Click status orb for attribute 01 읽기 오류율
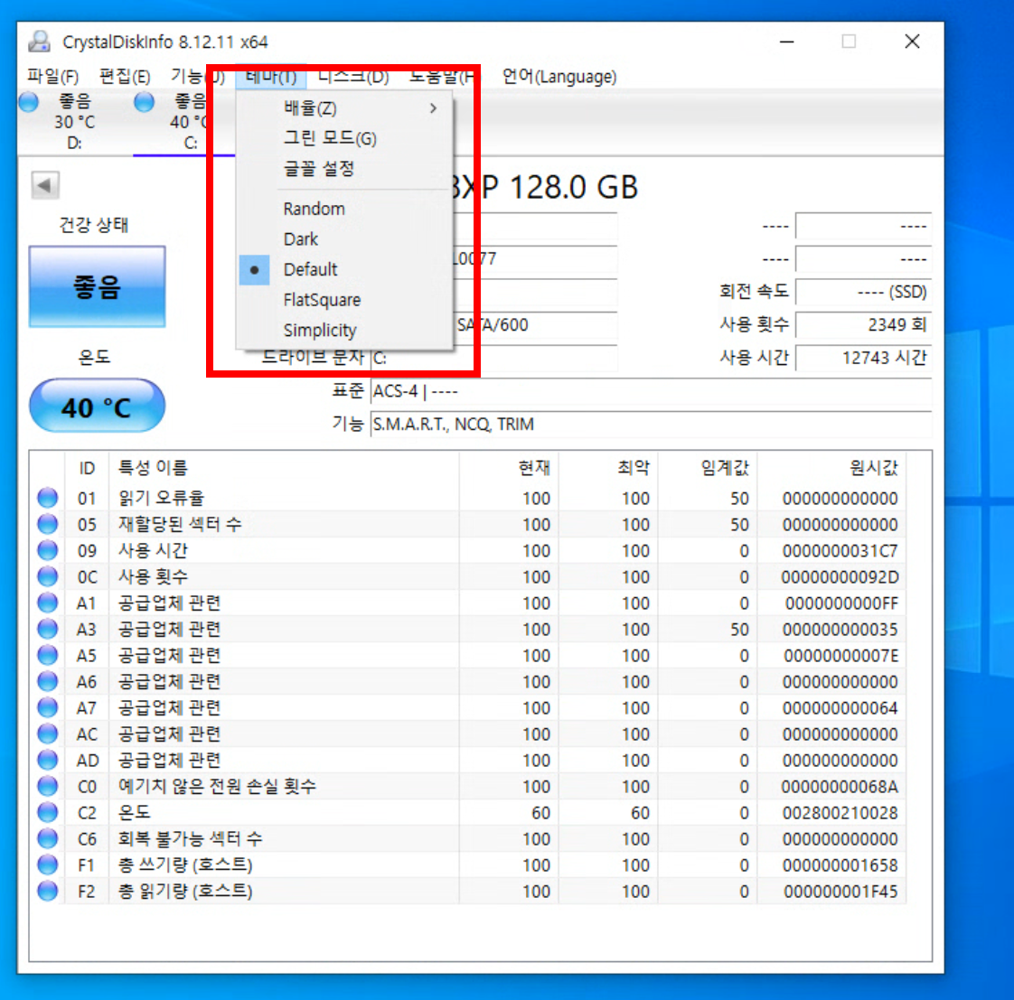 pyautogui.click(x=47, y=498)
